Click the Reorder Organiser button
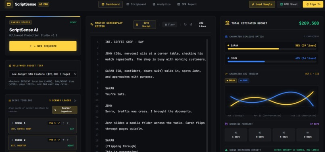 (65, 110)
